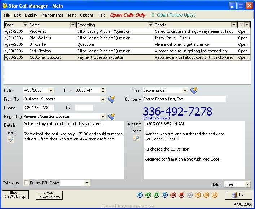Image resolution: width=255 pixels, height=209 pixels.
Task: Expand the From/To combo box
Action: (103, 99)
